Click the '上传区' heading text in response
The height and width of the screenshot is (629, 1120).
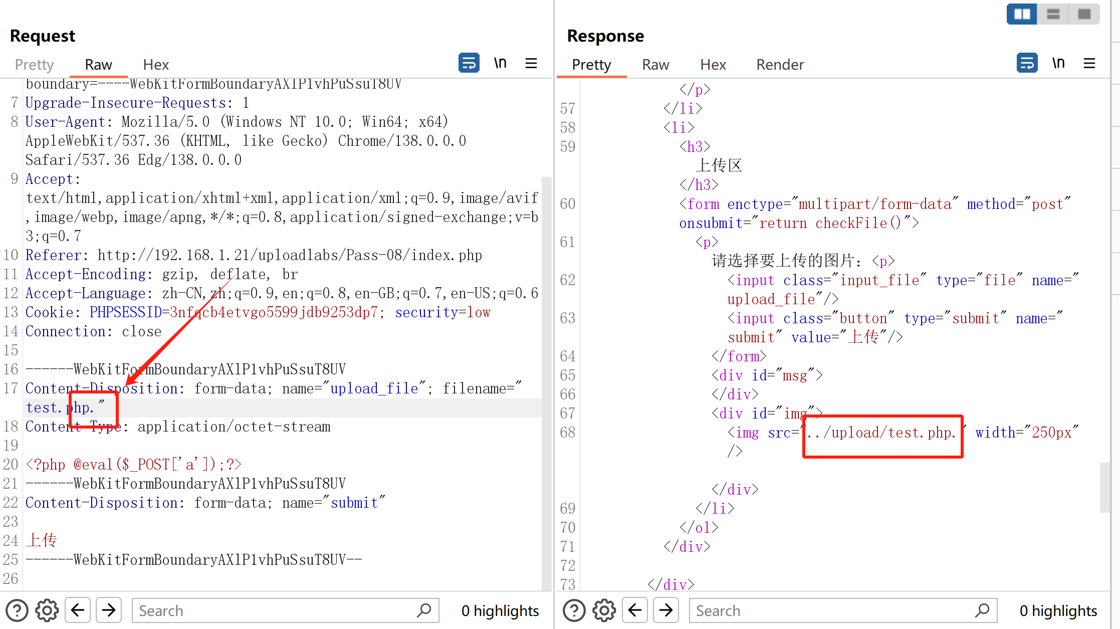719,166
